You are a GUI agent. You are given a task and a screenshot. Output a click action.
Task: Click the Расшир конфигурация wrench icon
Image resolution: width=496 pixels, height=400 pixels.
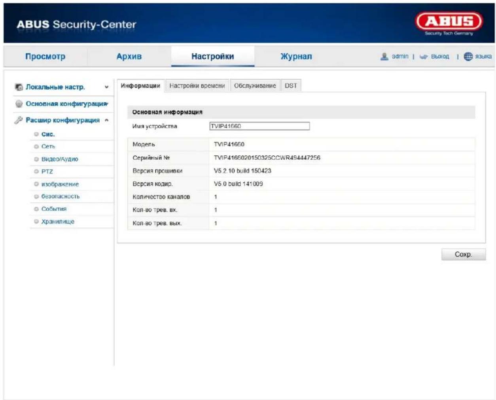tap(19, 120)
